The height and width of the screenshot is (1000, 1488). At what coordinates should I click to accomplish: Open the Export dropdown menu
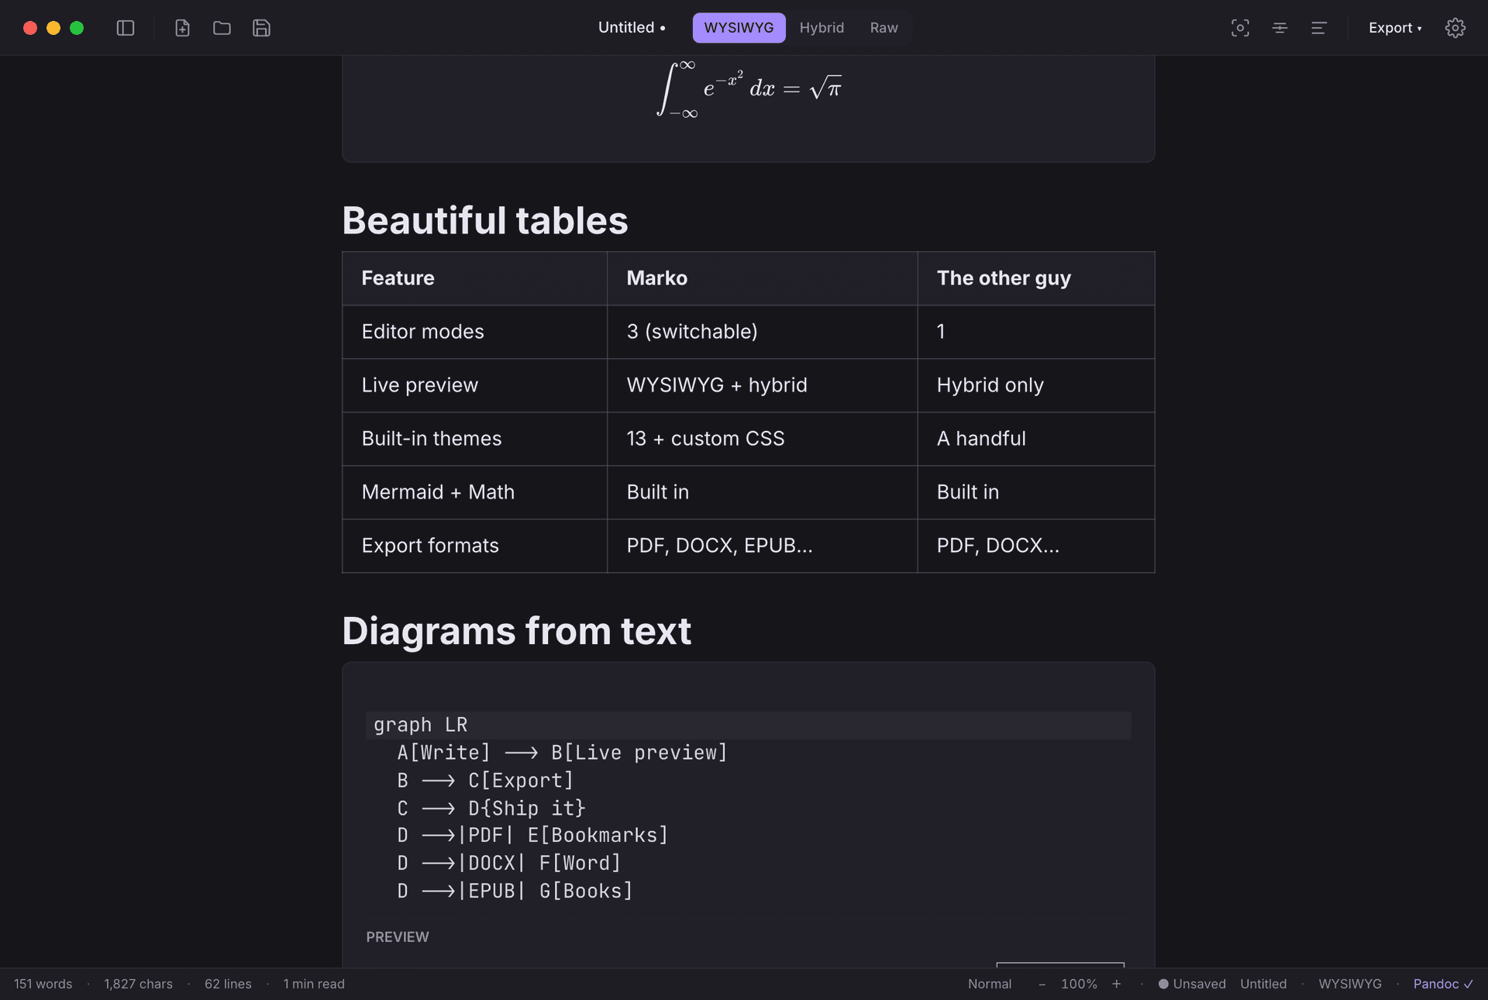(1395, 28)
